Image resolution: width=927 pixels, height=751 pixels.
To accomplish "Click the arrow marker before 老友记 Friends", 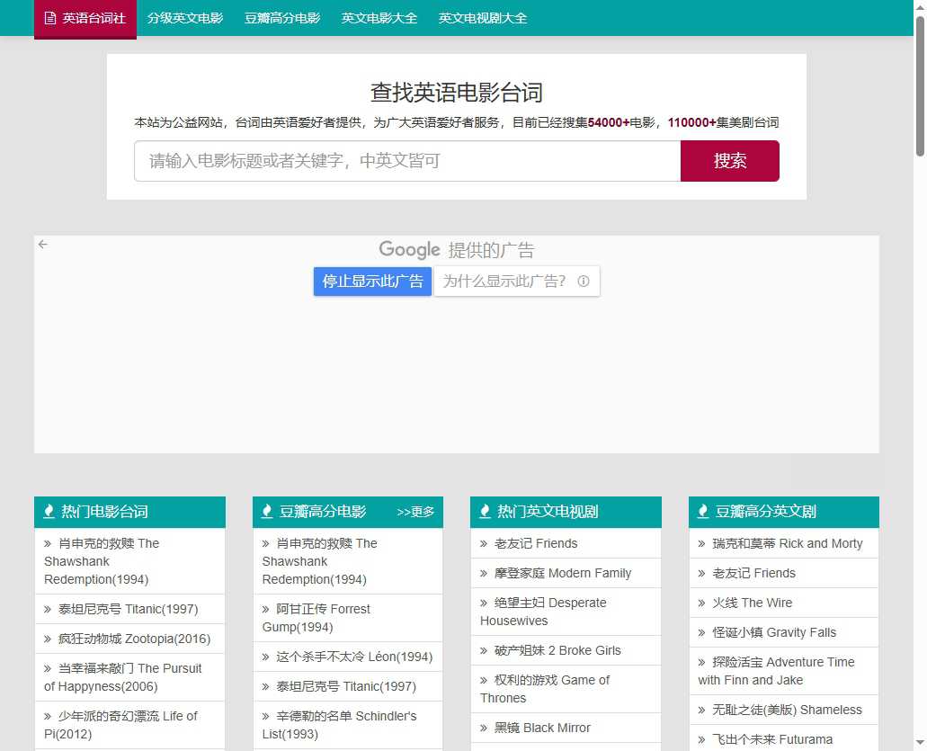I will [x=484, y=543].
